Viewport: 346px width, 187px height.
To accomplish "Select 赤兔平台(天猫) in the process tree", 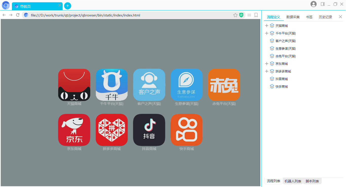I will [x=286, y=56].
